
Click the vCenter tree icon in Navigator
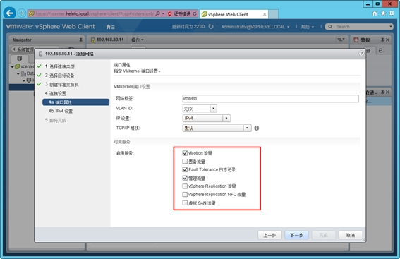tap(17, 66)
